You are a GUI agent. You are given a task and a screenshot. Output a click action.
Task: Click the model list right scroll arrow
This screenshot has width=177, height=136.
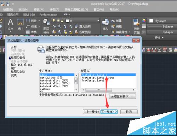tap(133, 90)
